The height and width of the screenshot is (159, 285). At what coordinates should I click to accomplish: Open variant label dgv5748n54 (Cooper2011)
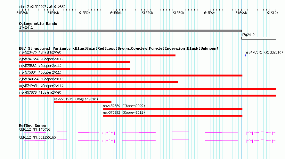tap(41, 79)
